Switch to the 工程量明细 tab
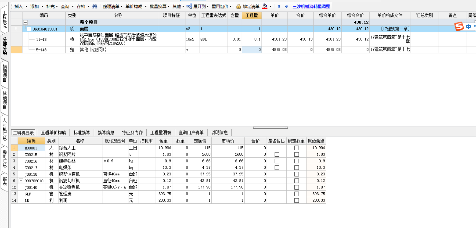 (161, 133)
